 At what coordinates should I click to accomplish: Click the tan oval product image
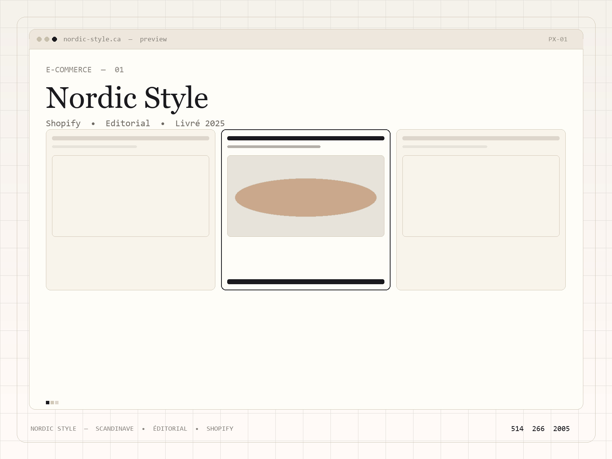pyautogui.click(x=306, y=197)
